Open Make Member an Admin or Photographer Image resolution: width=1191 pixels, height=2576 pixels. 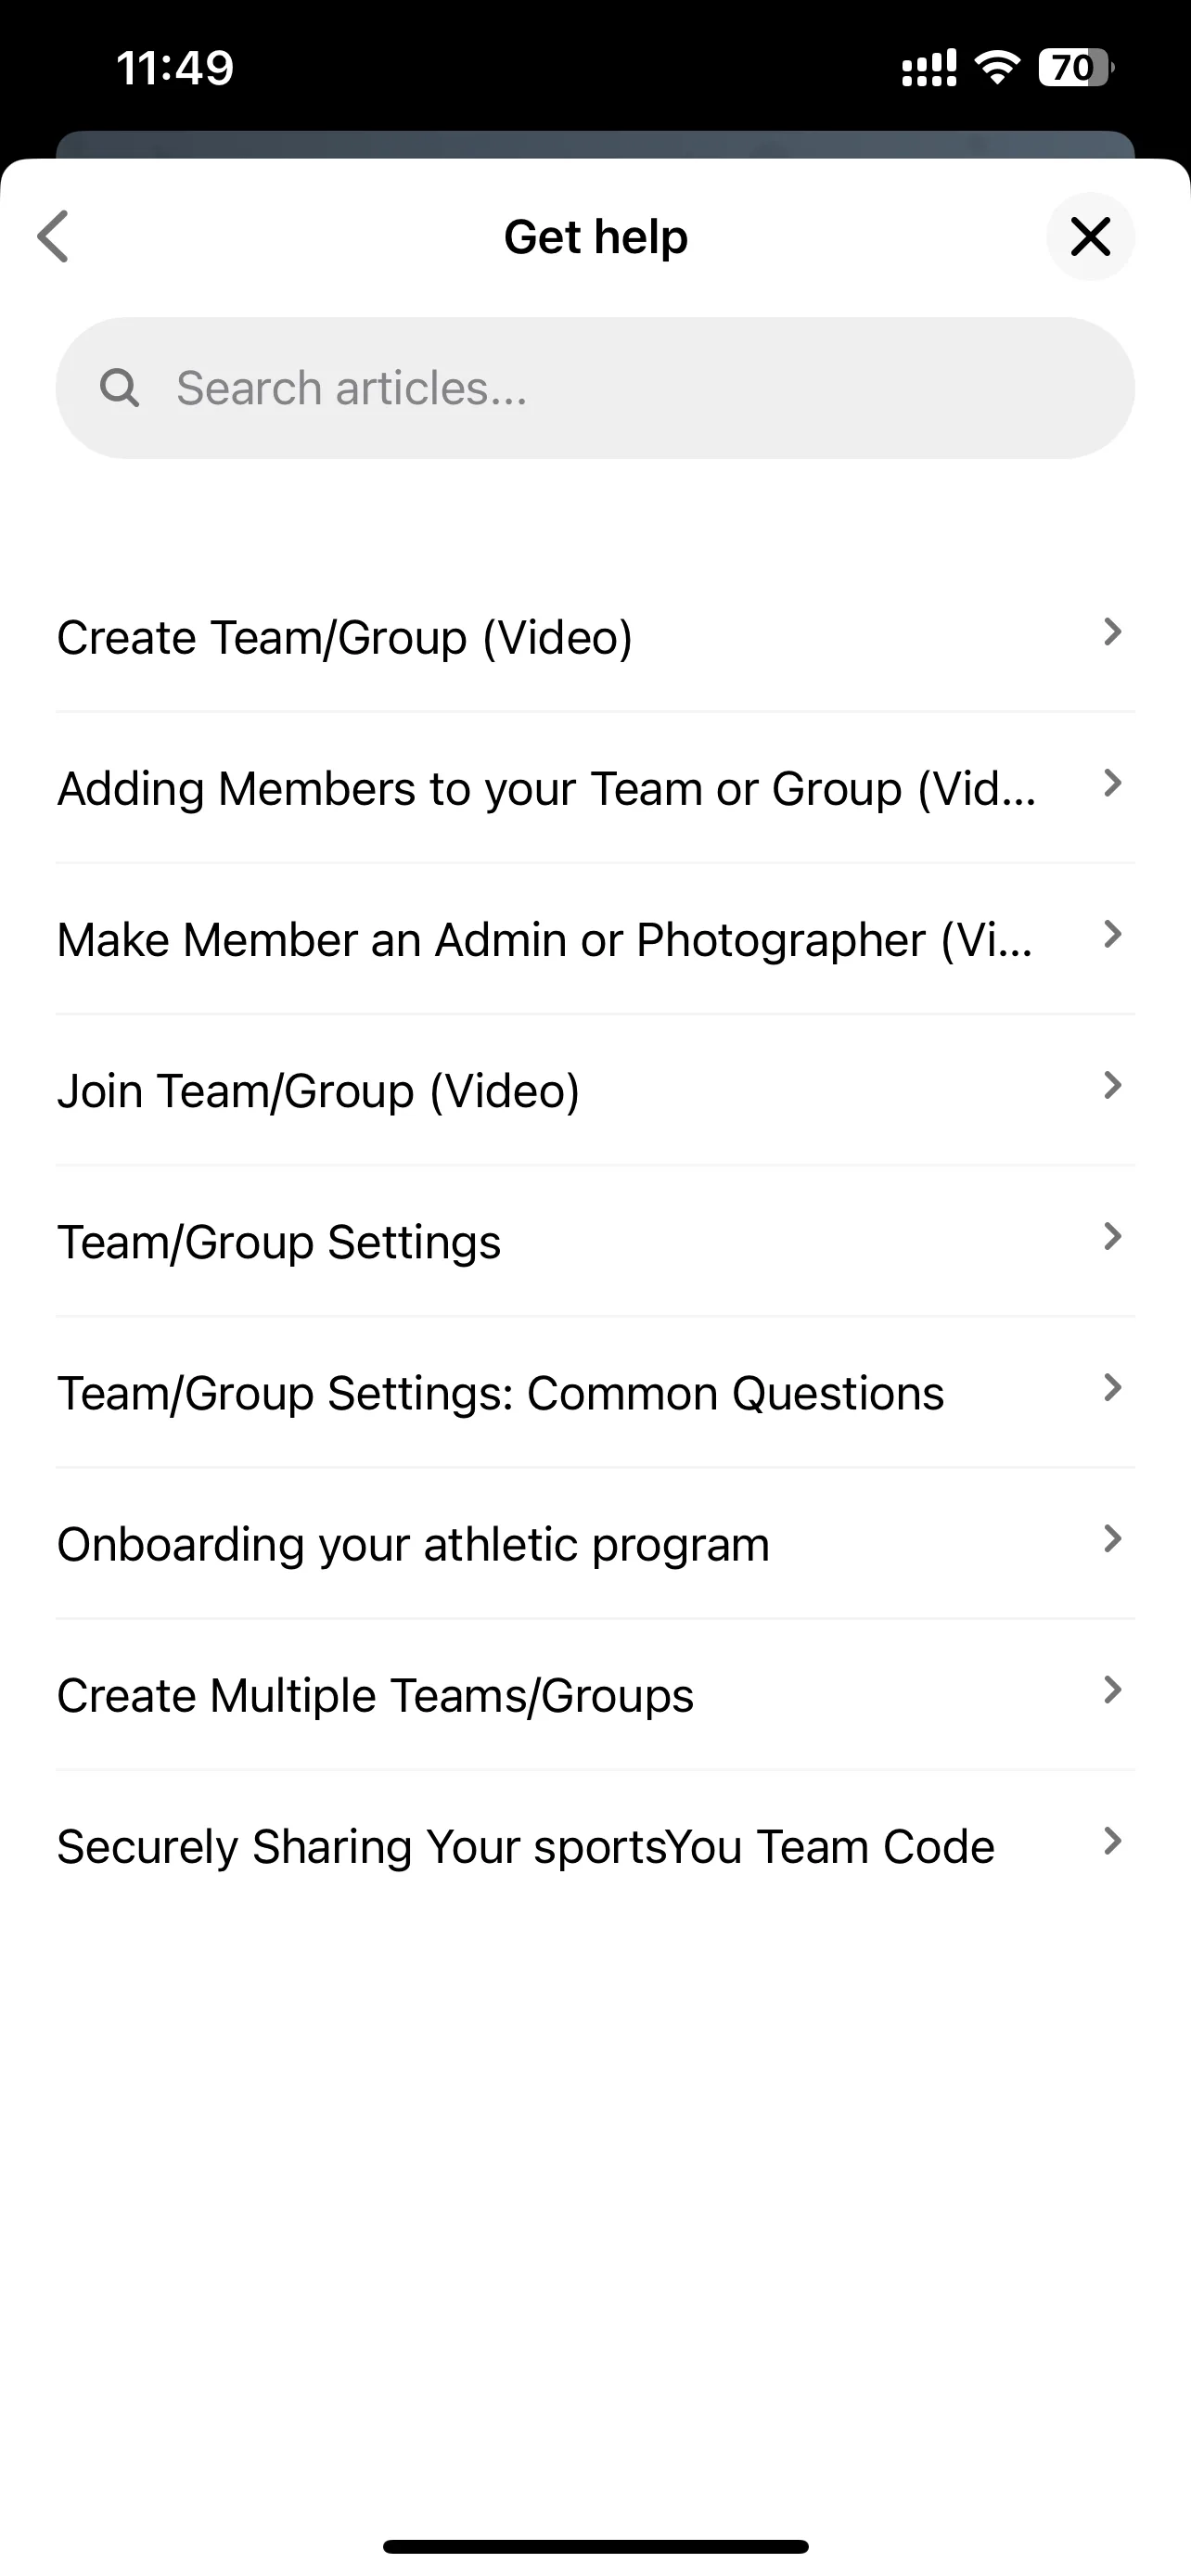click(x=595, y=939)
